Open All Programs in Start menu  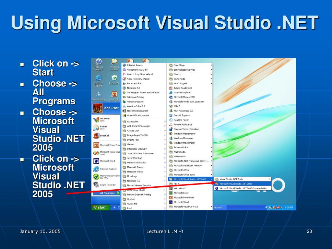(x=106, y=193)
